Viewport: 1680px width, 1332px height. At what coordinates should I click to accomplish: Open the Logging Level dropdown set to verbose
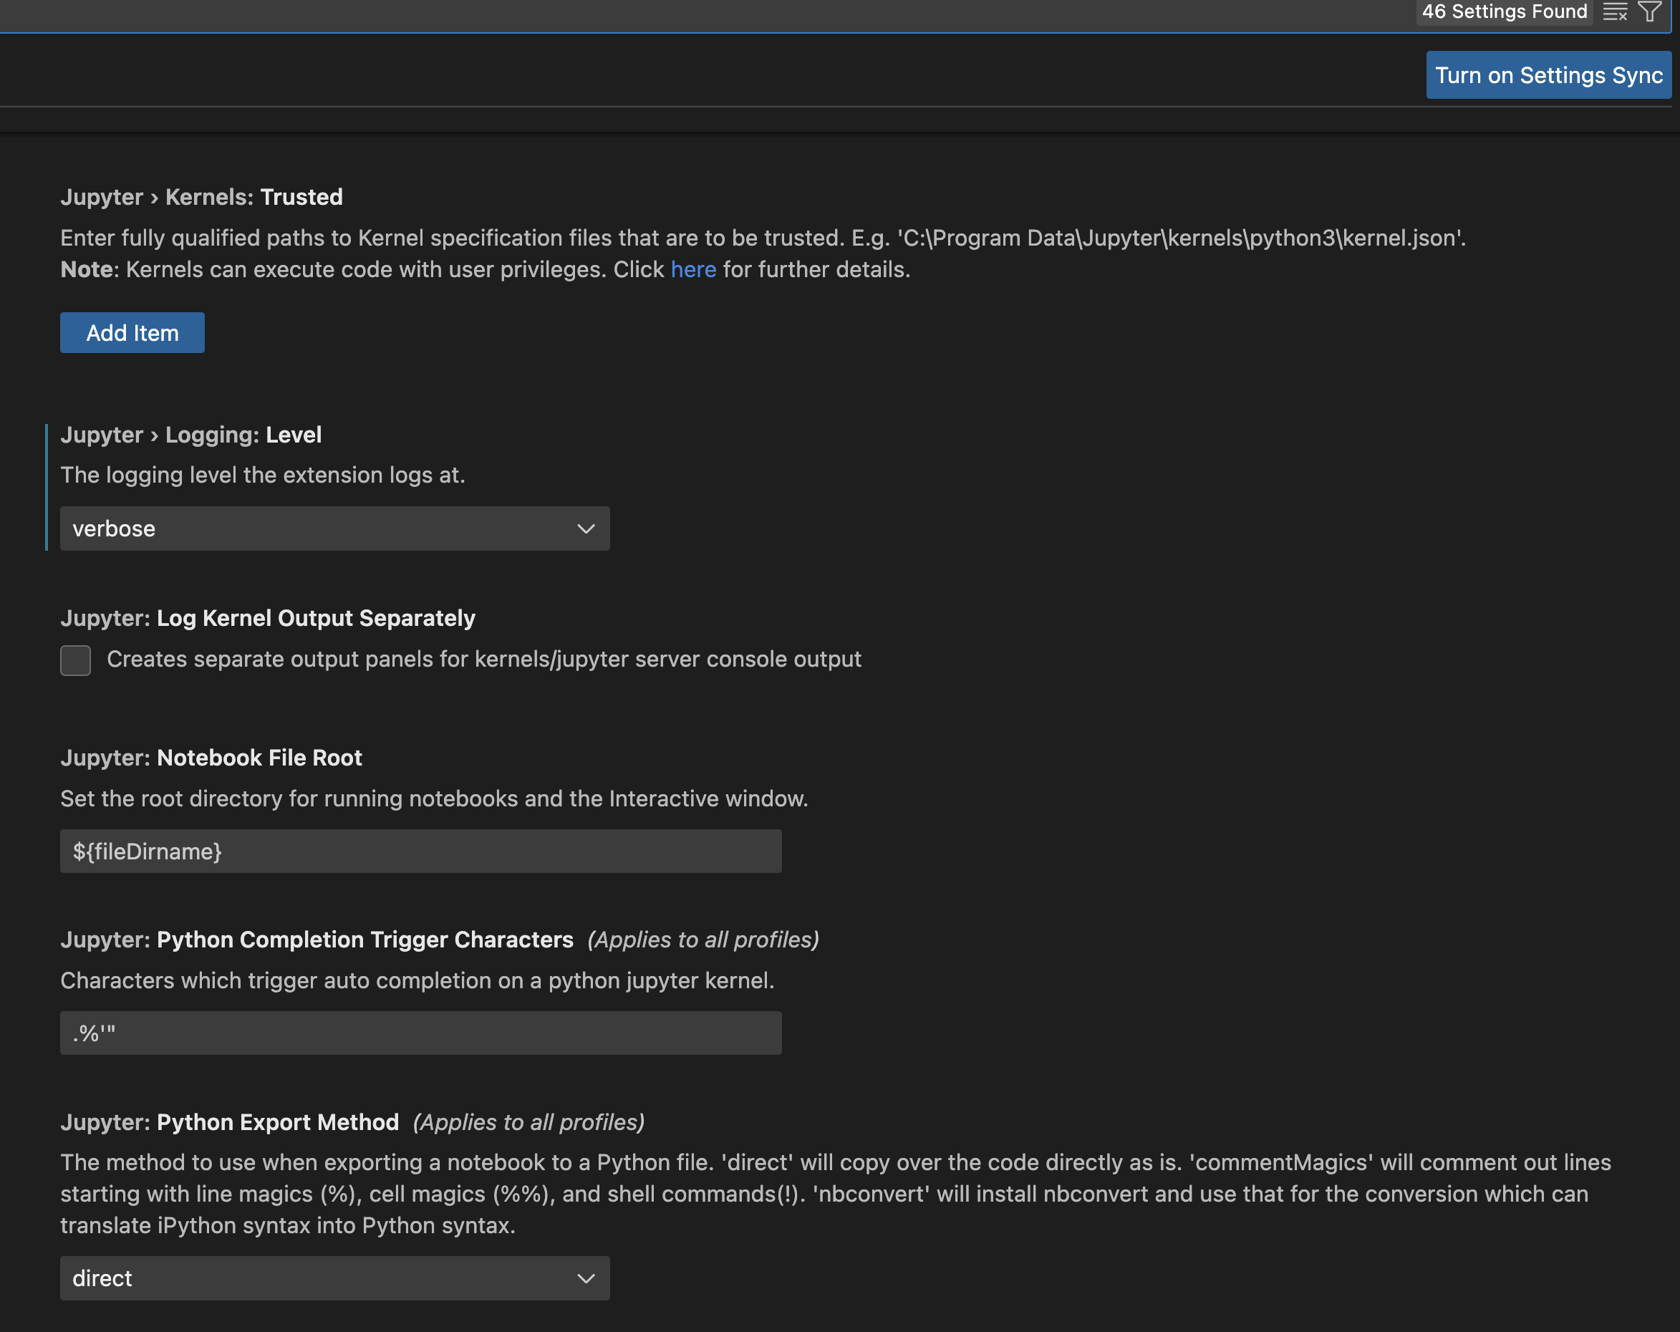(335, 529)
